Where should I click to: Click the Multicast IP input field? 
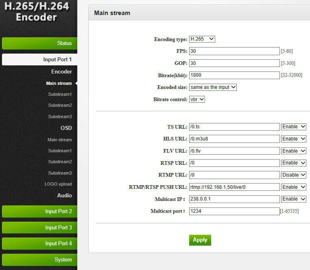[234, 199]
